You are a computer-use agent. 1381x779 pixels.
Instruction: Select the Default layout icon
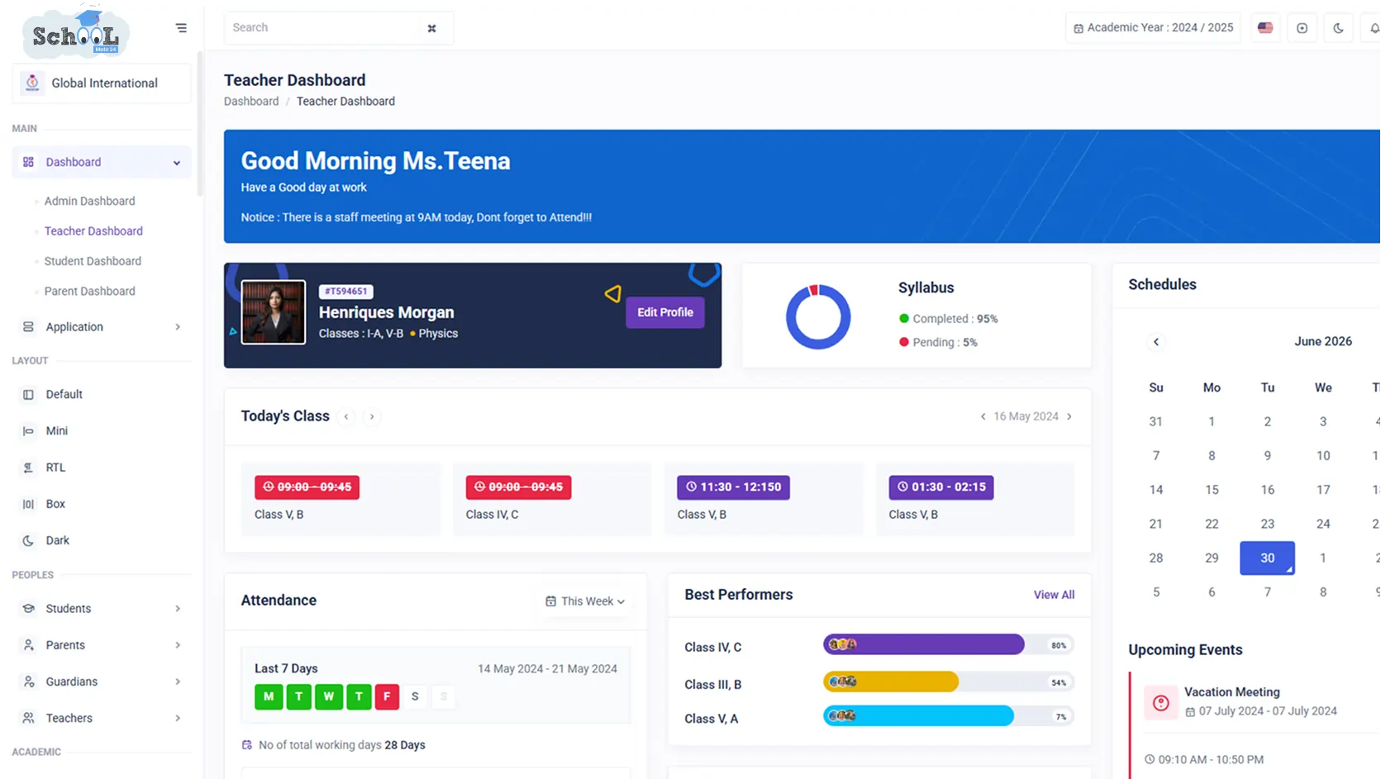tap(28, 395)
